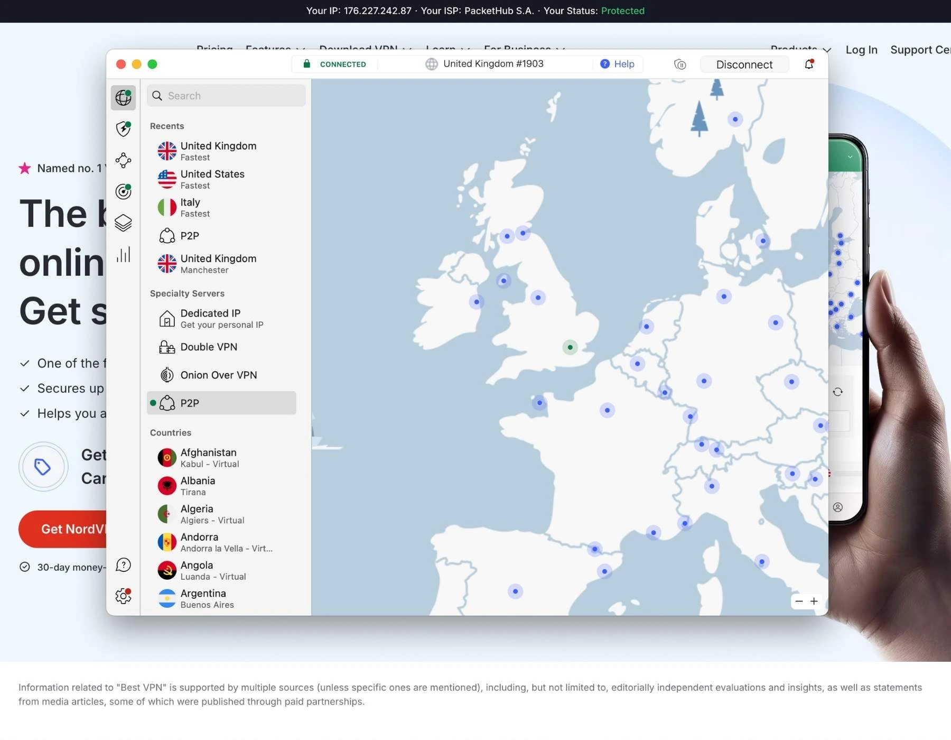Expand the Products dropdown on the website
This screenshot has height=740, width=951.
click(x=801, y=49)
